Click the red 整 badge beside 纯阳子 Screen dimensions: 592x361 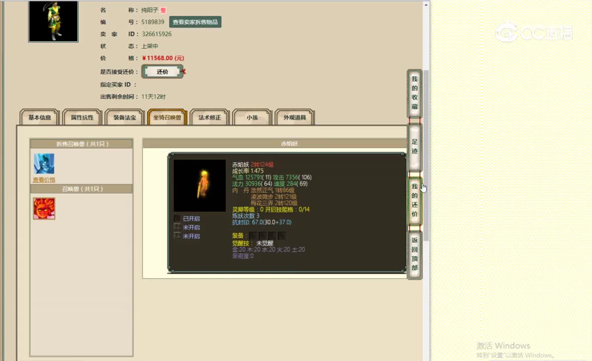[163, 11]
